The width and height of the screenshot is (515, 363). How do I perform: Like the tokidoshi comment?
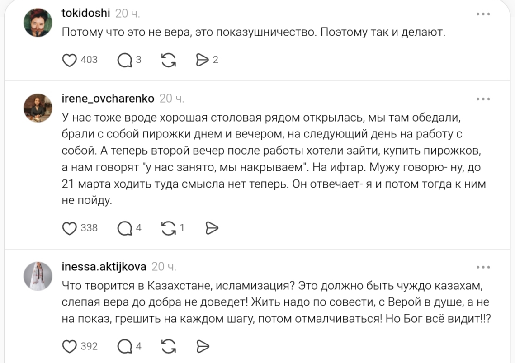(x=69, y=60)
